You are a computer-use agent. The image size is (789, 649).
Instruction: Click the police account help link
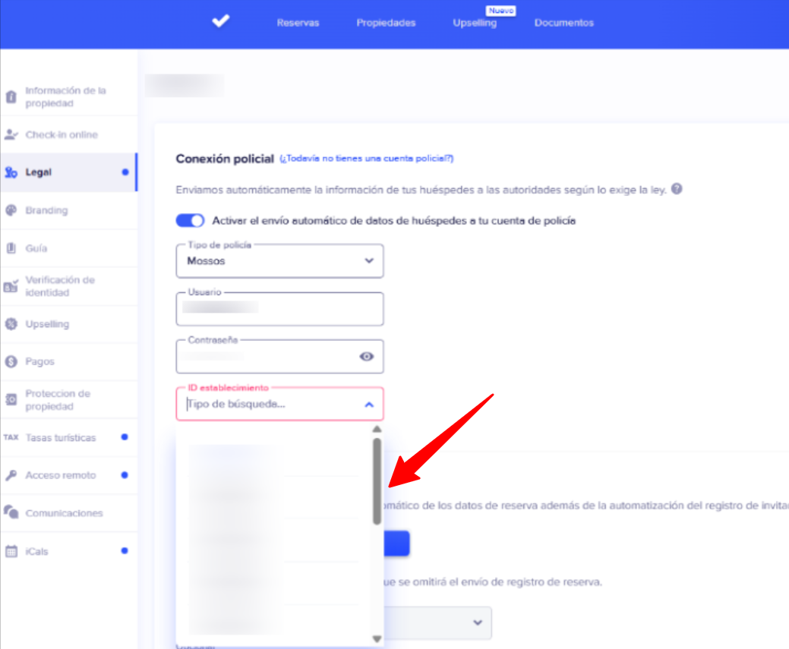(x=366, y=159)
